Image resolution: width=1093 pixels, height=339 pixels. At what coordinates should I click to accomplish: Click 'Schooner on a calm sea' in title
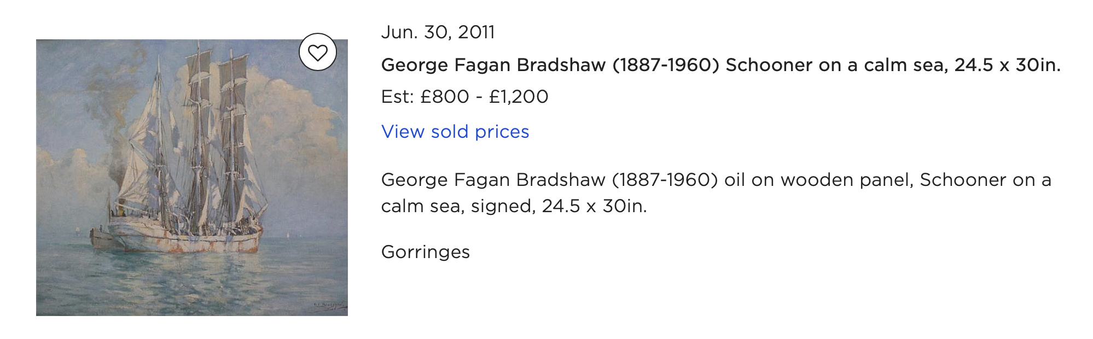(x=837, y=65)
